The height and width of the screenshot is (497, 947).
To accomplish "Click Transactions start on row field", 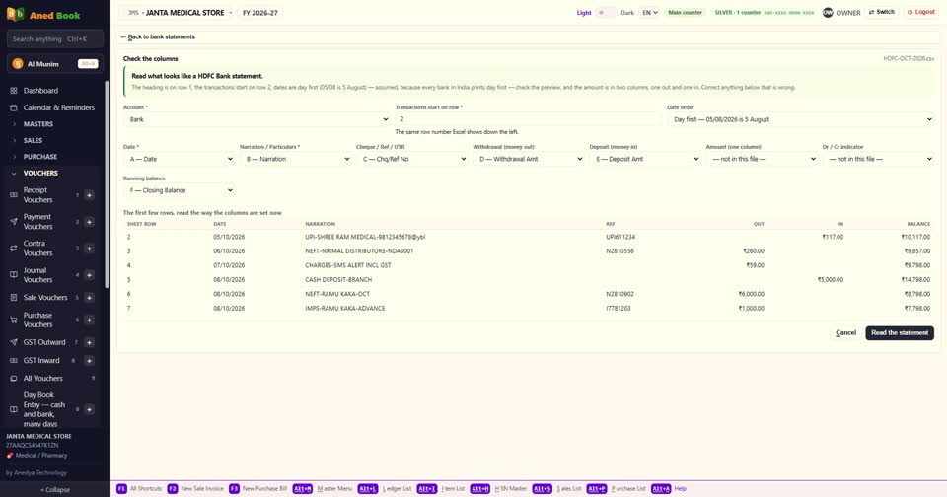I will point(529,119).
